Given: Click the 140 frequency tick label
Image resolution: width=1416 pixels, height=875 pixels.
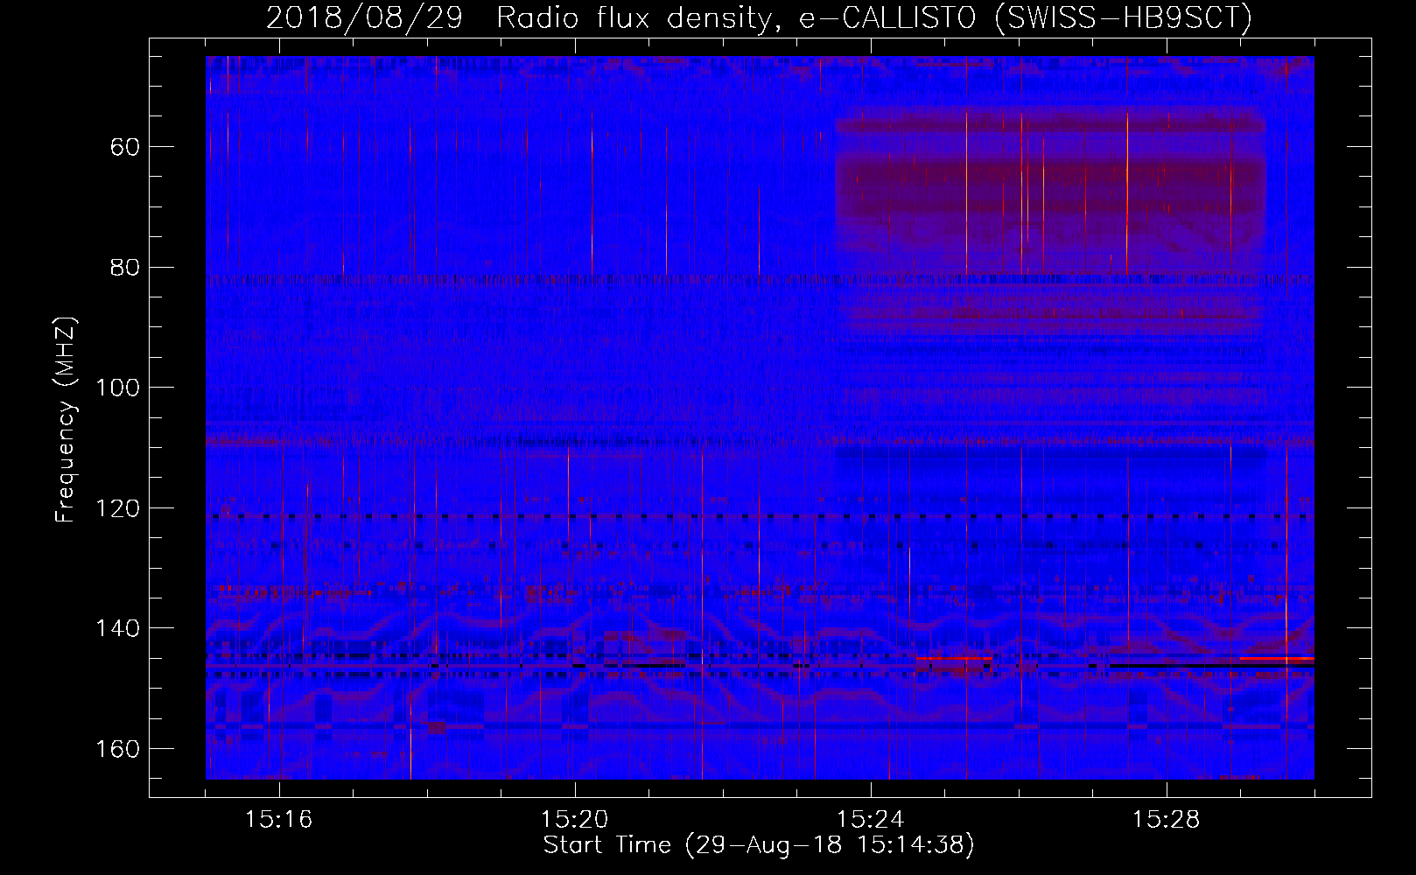Looking at the screenshot, I should coord(117,629).
